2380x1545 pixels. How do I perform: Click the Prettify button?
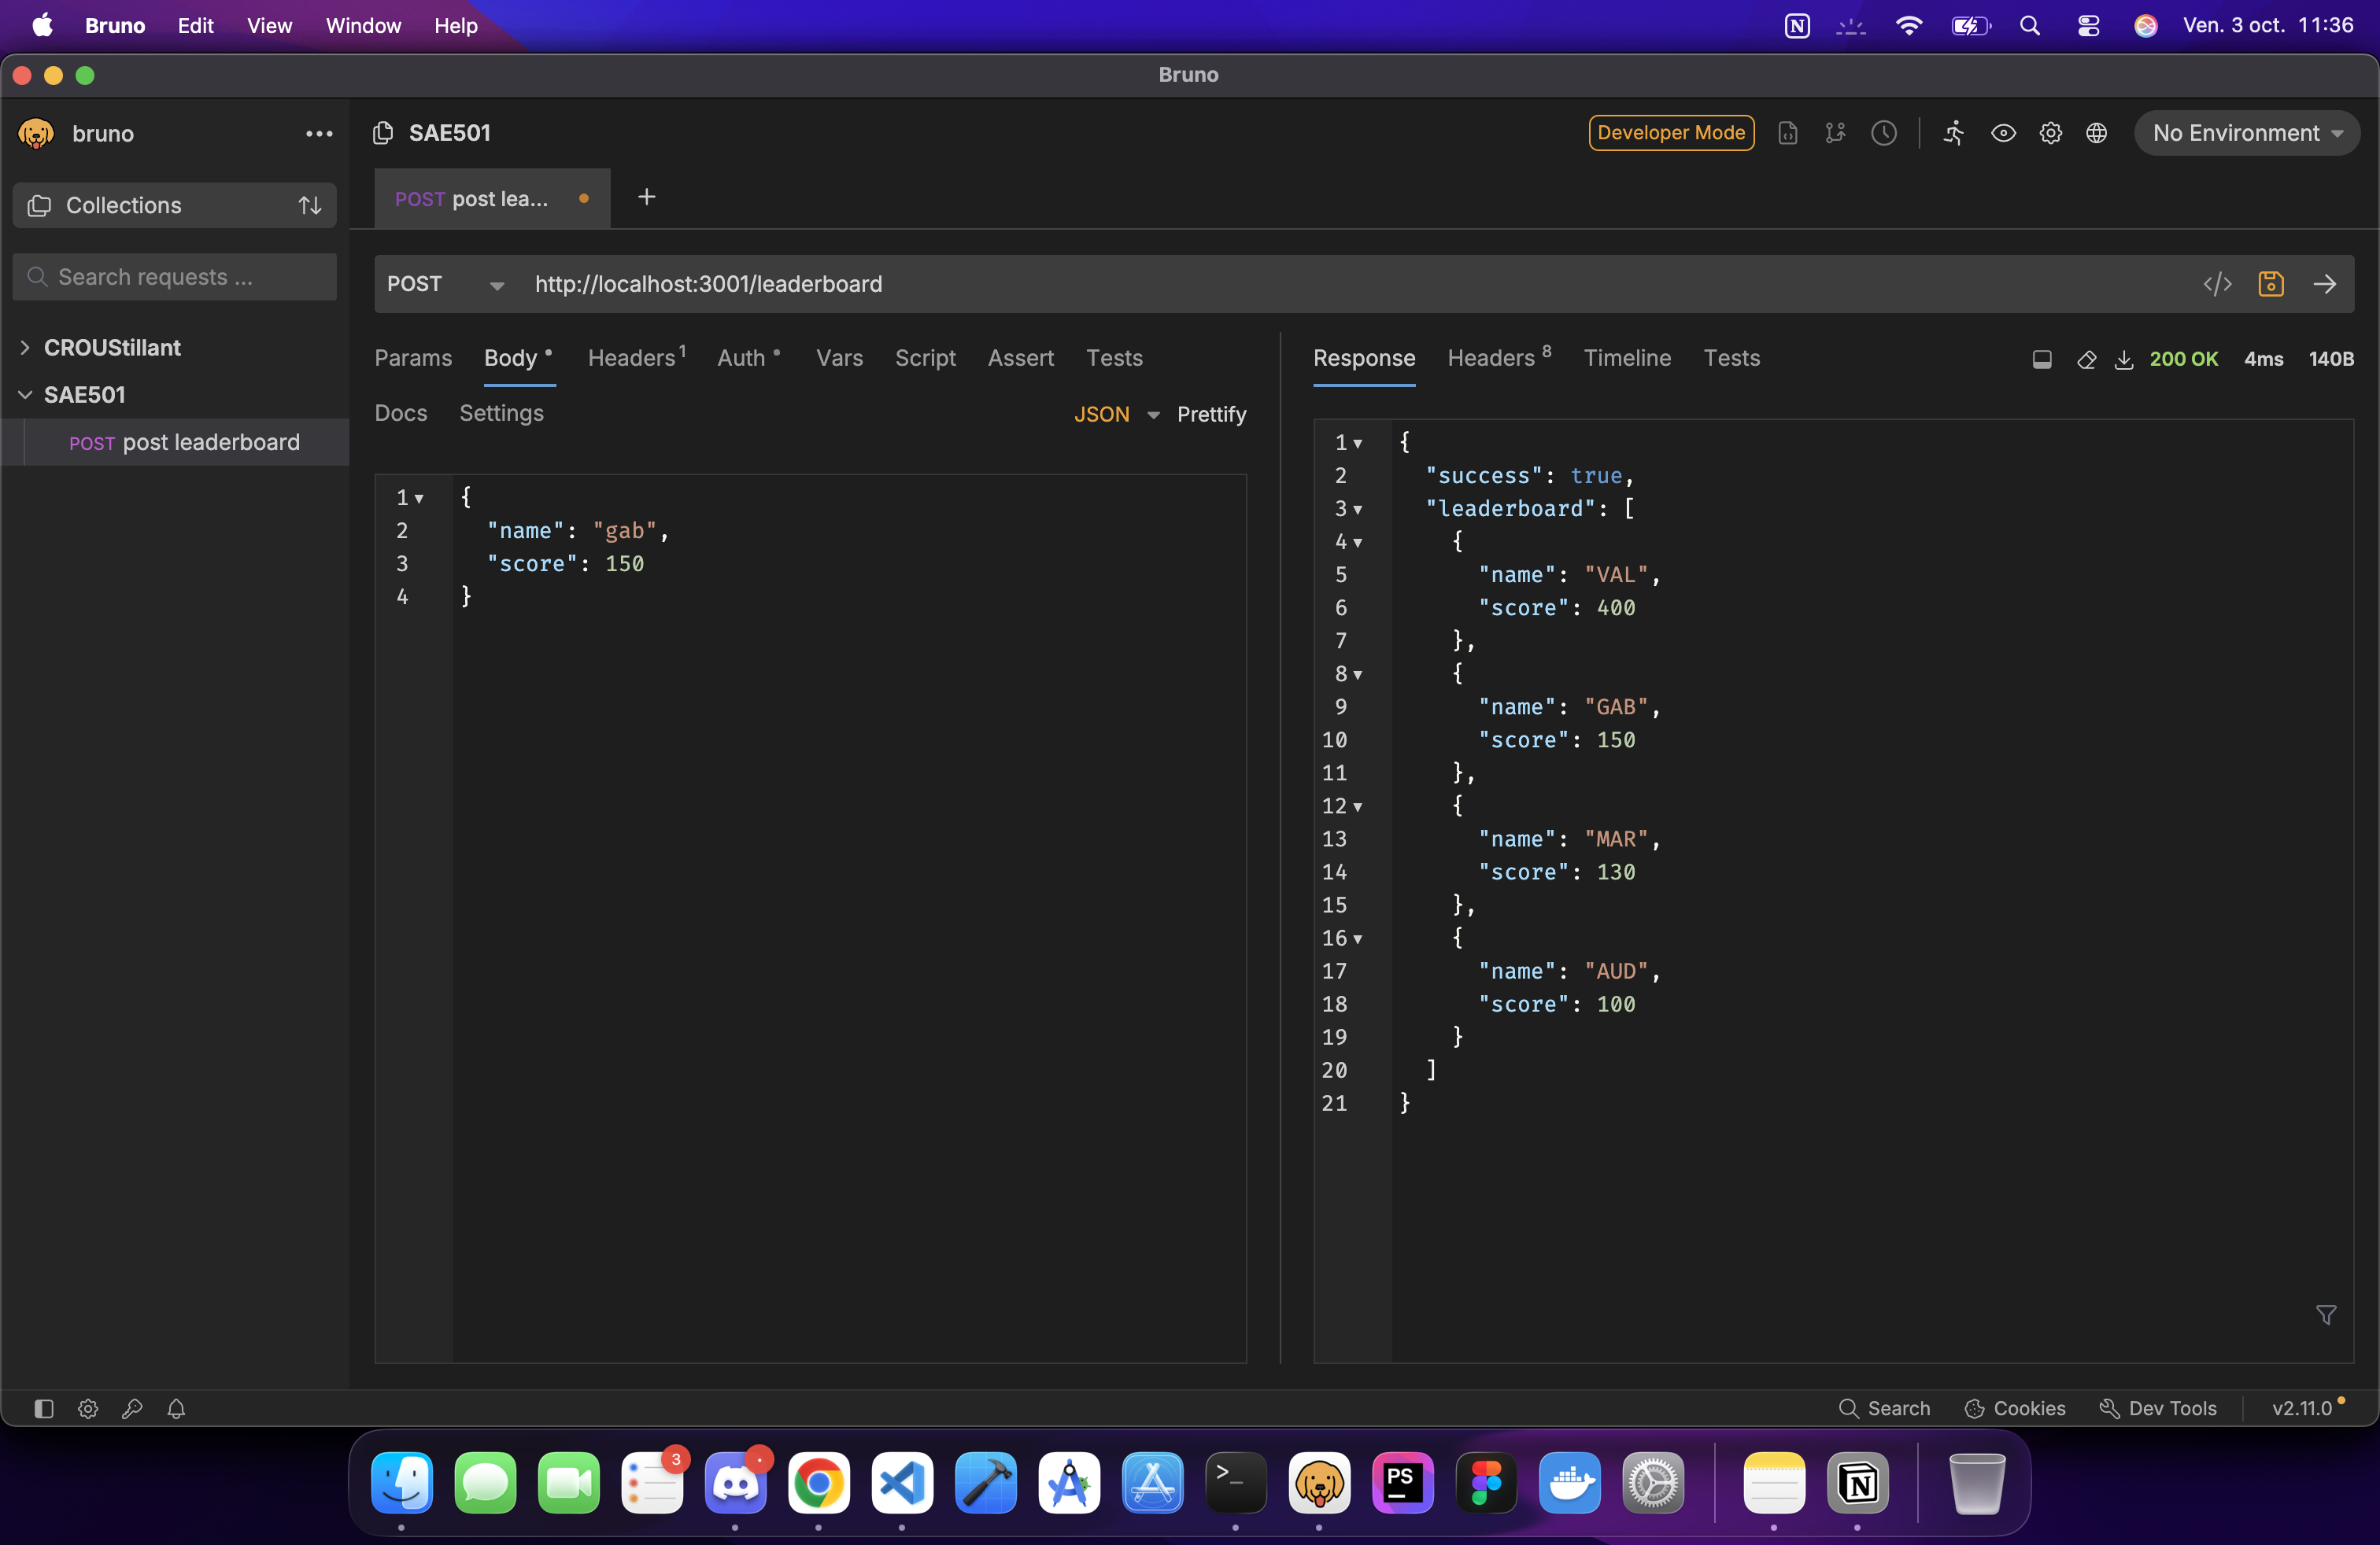[1211, 414]
